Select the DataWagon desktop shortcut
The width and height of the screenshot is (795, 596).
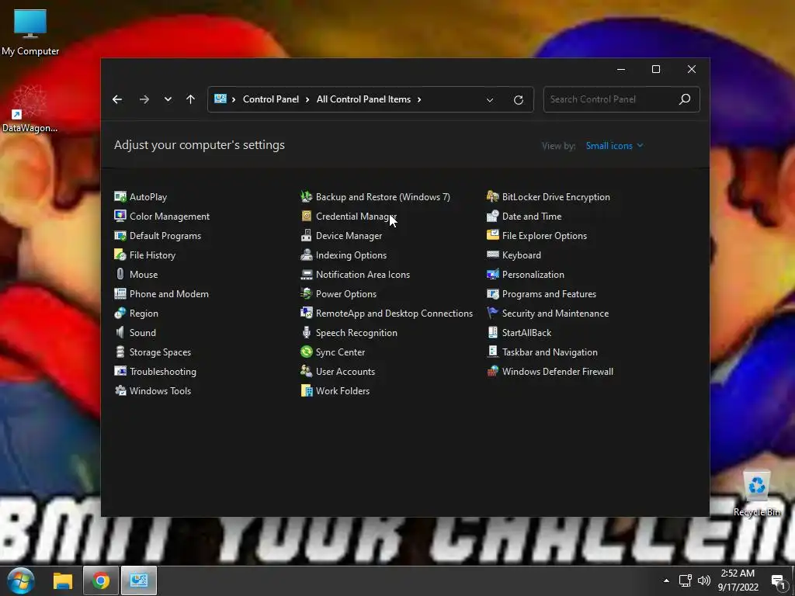tap(30, 109)
